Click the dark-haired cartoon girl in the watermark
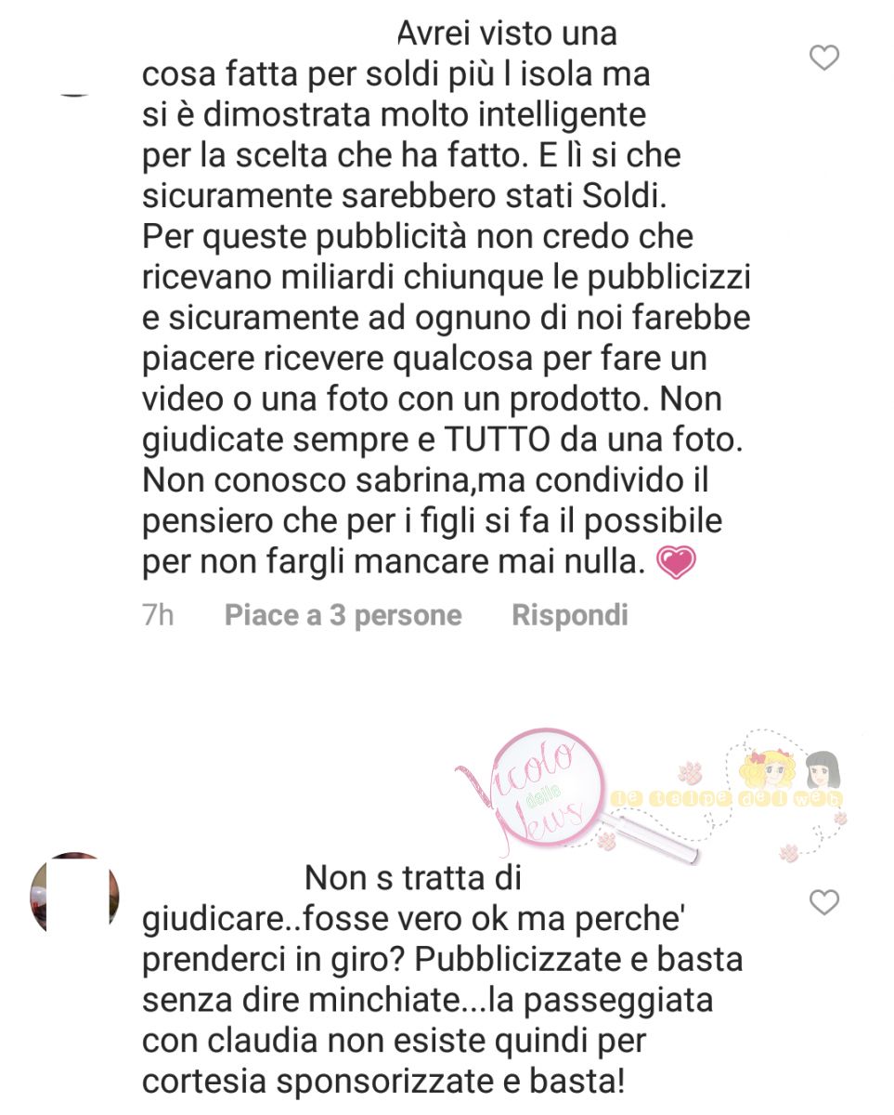The height and width of the screenshot is (1115, 894). (823, 773)
